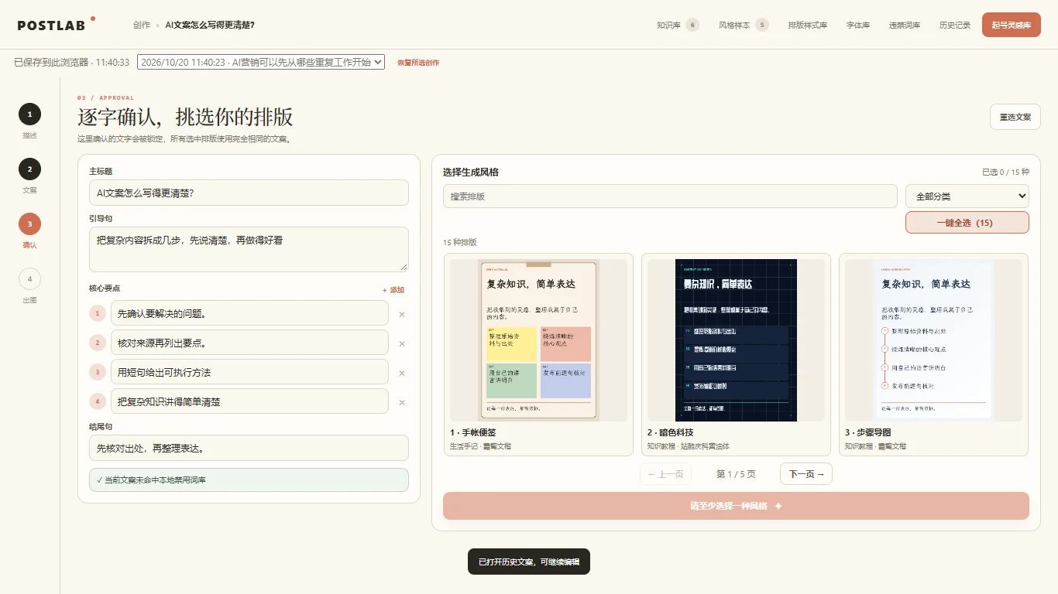Click the 起号灵感库 button

(1012, 25)
